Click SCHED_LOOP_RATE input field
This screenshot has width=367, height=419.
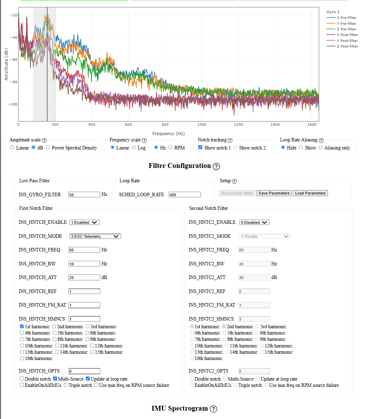(185, 194)
